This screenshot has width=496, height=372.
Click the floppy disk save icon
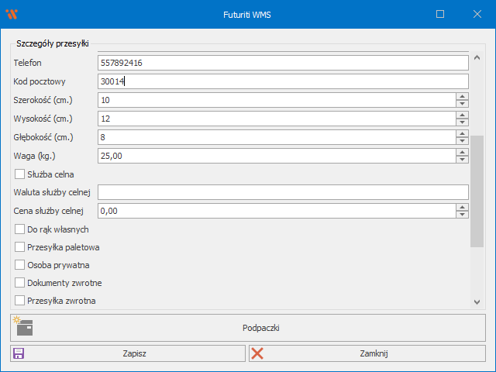pos(19,353)
